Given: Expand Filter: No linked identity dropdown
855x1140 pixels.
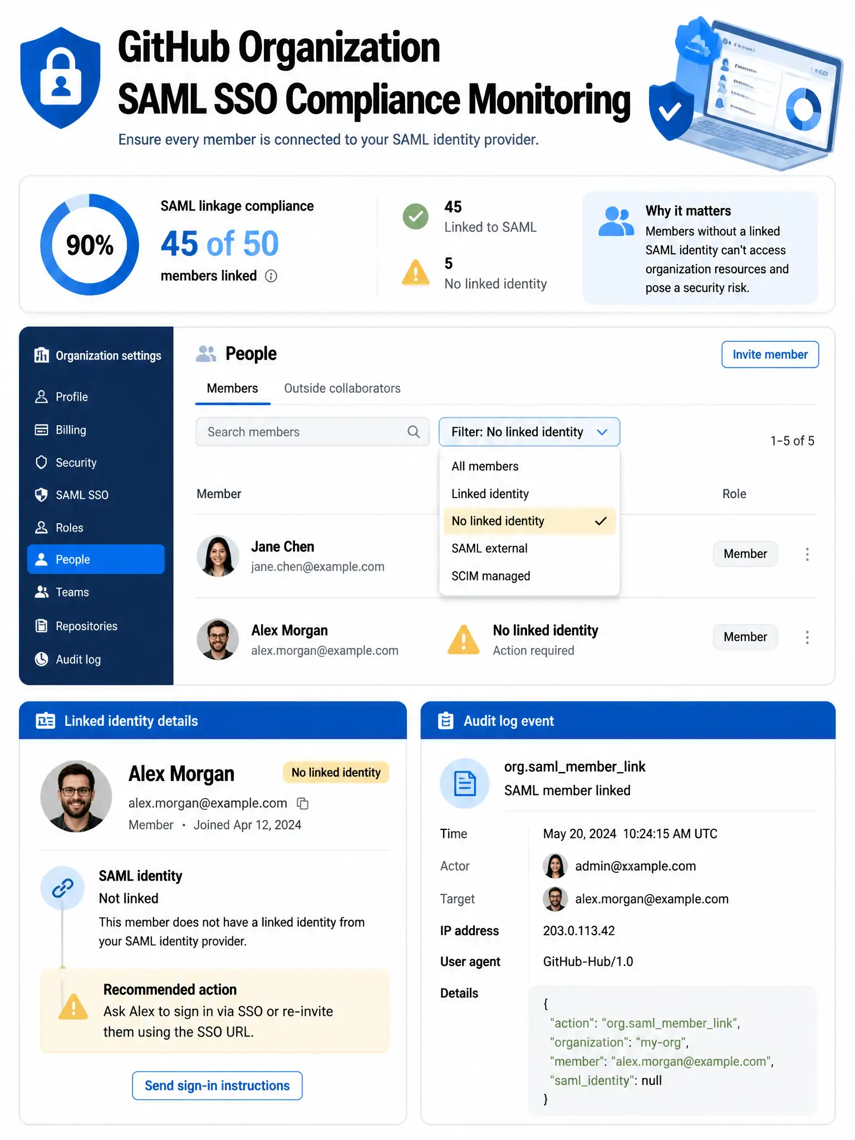Looking at the screenshot, I should [x=529, y=432].
